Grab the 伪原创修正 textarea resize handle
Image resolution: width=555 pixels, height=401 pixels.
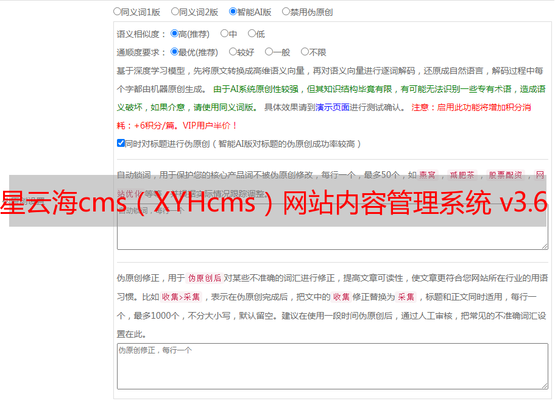click(545, 386)
